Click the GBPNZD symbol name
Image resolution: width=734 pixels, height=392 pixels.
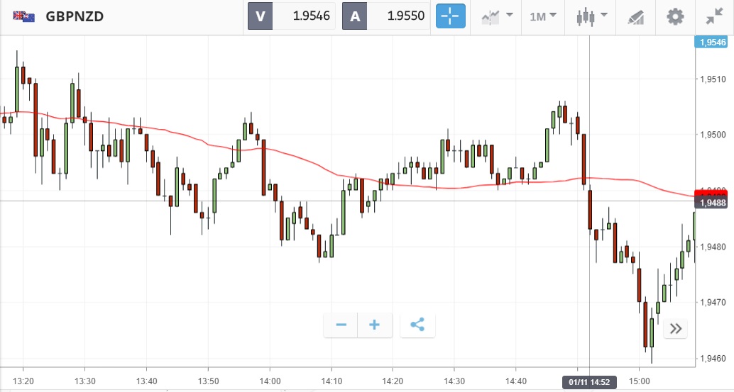tap(75, 16)
